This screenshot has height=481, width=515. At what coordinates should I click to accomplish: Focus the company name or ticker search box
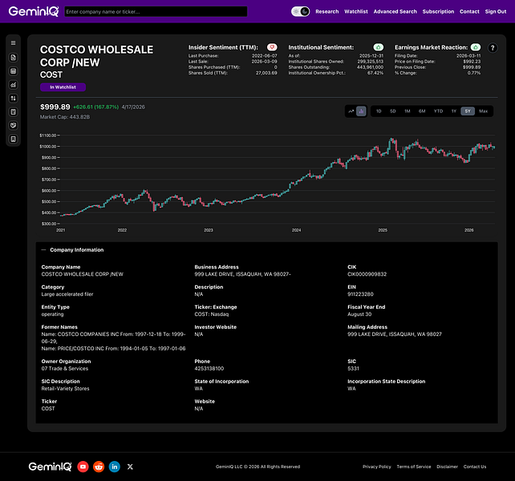[x=156, y=11]
